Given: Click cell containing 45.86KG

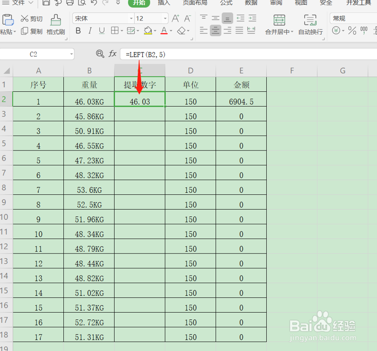Looking at the screenshot, I should point(89,114).
